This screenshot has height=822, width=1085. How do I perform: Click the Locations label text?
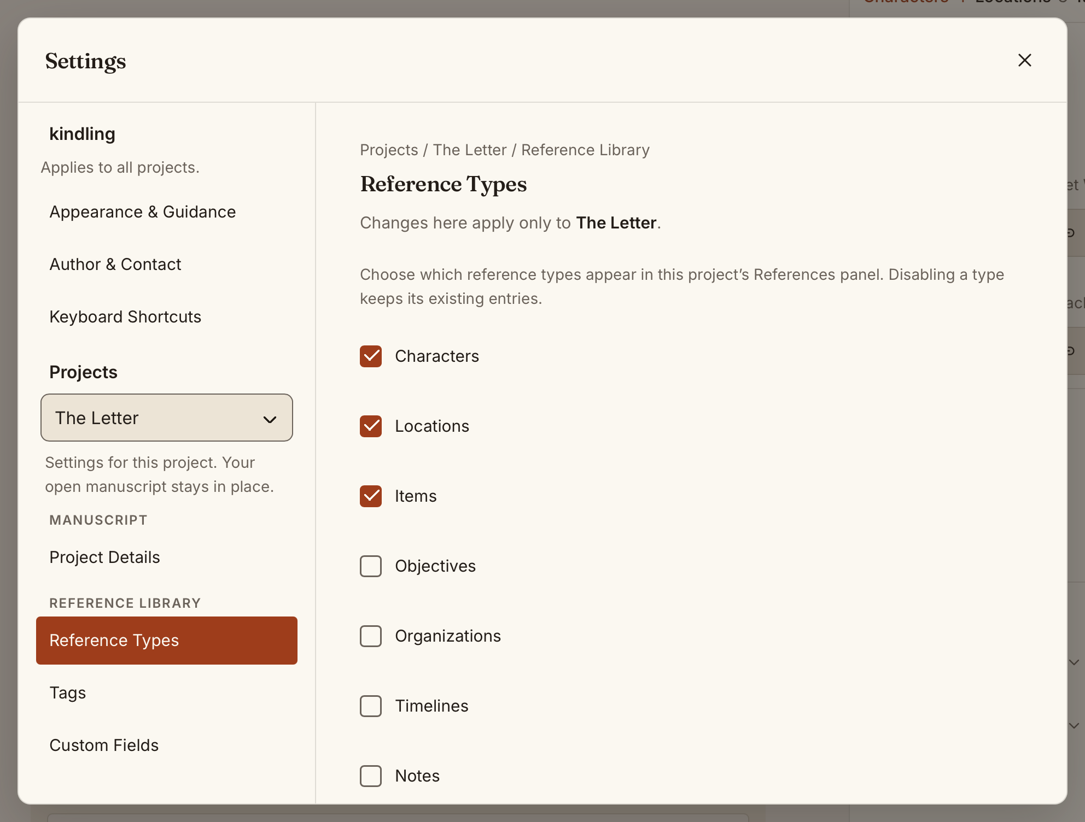click(432, 426)
